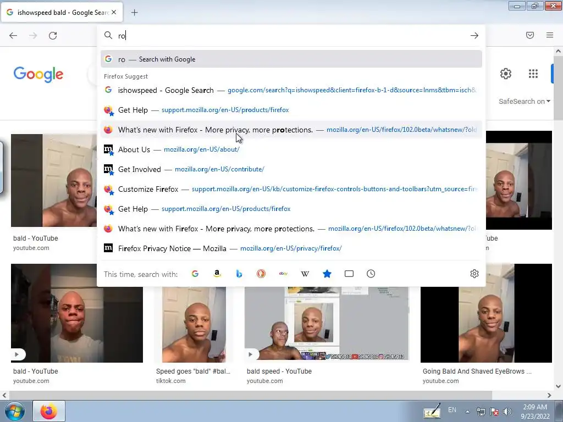Screen dimensions: 563x422
Task: Search history using the clock icon
Action: click(x=371, y=274)
